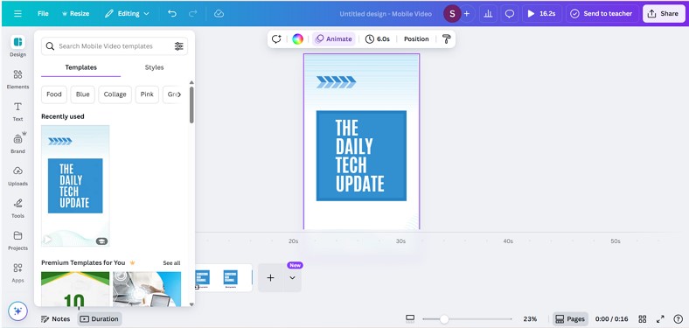Open the Magic assistant sparkle button

click(17, 311)
